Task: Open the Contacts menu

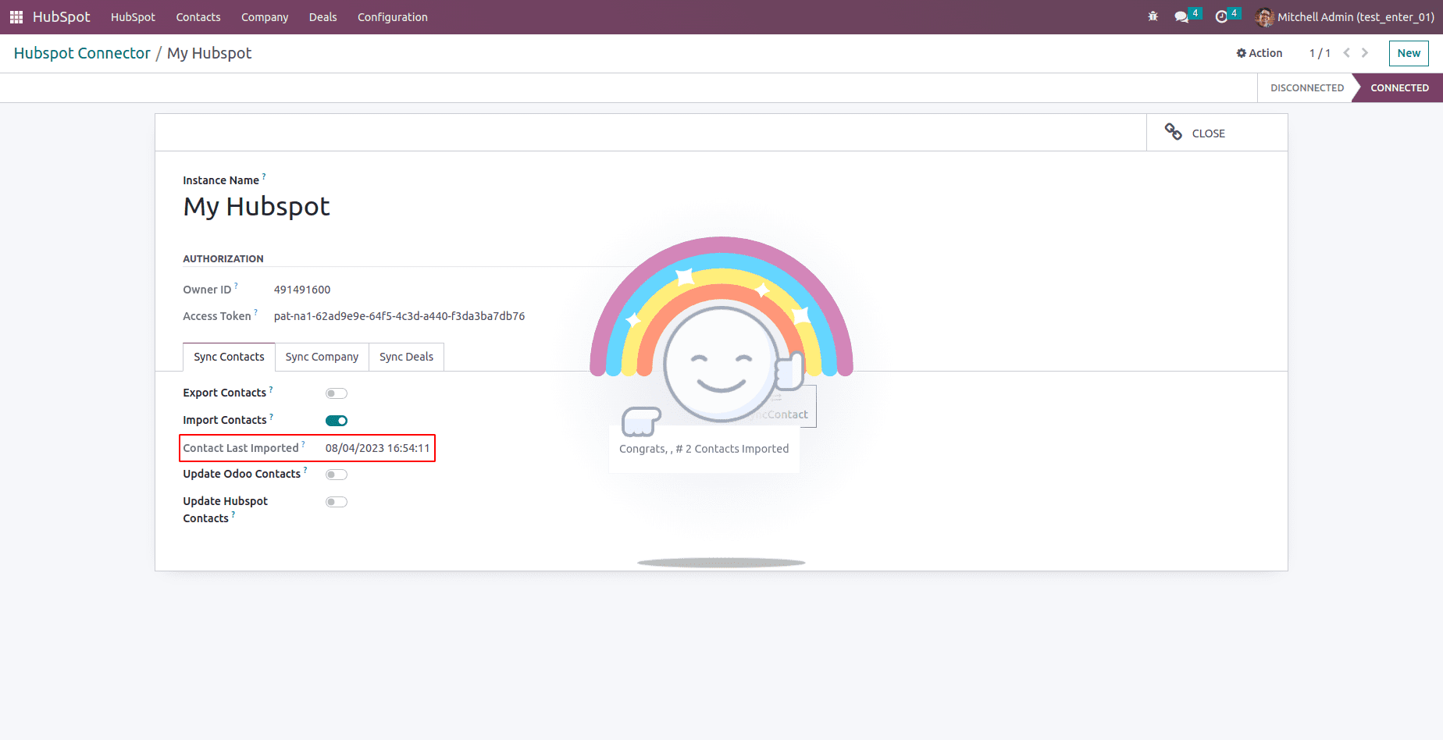Action: (x=198, y=17)
